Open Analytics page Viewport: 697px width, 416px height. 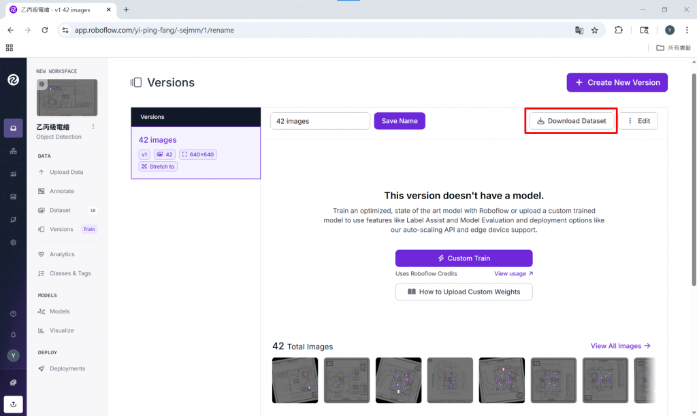point(62,254)
